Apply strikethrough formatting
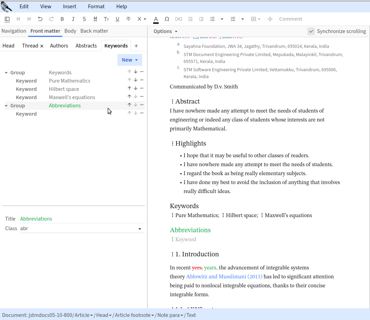The width and height of the screenshot is (370, 320). 128,19
